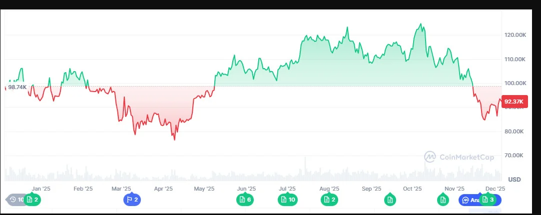The width and height of the screenshot is (541, 215).
Task: Click the 98.74K opening price label
Action: [x=17, y=87]
